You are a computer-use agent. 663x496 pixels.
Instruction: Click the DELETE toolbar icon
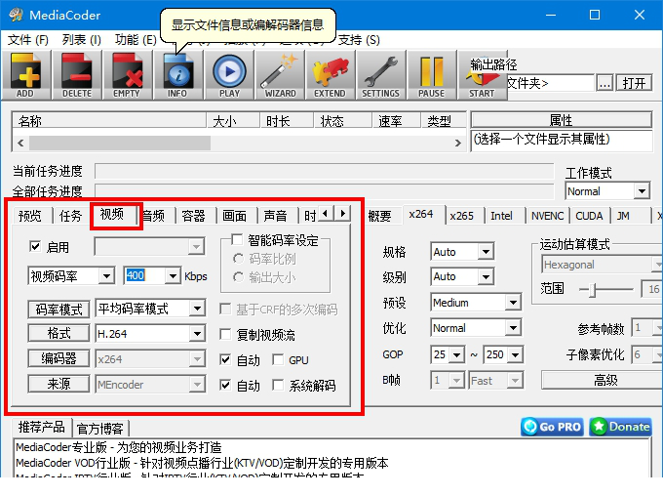[x=77, y=75]
